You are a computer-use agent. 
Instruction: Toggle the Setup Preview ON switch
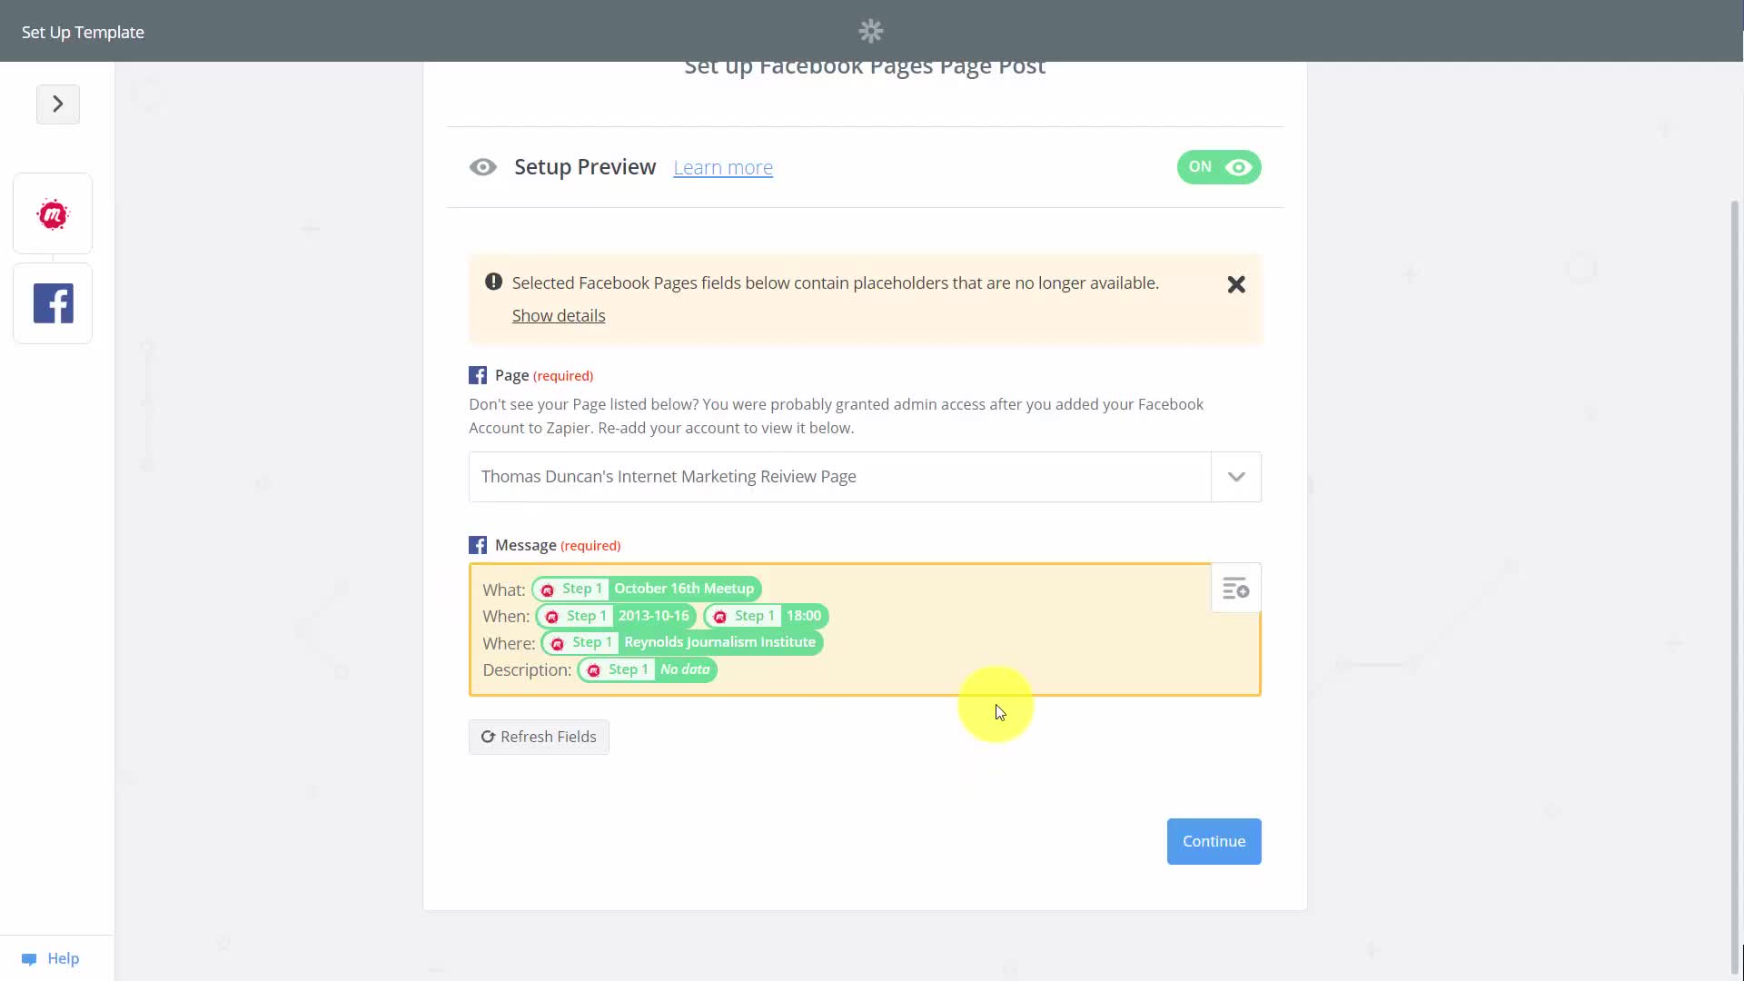1219,167
